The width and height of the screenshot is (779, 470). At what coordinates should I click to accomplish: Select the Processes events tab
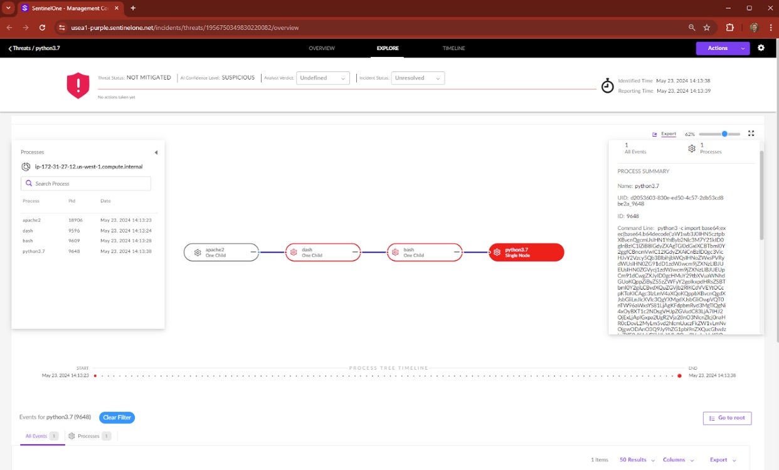pos(88,436)
